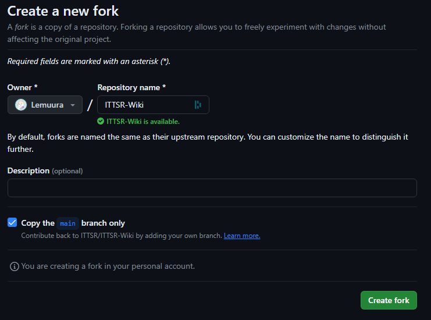This screenshot has height=320, width=431.
Task: Click the autofill icon in Repository name field
Action: [198, 105]
